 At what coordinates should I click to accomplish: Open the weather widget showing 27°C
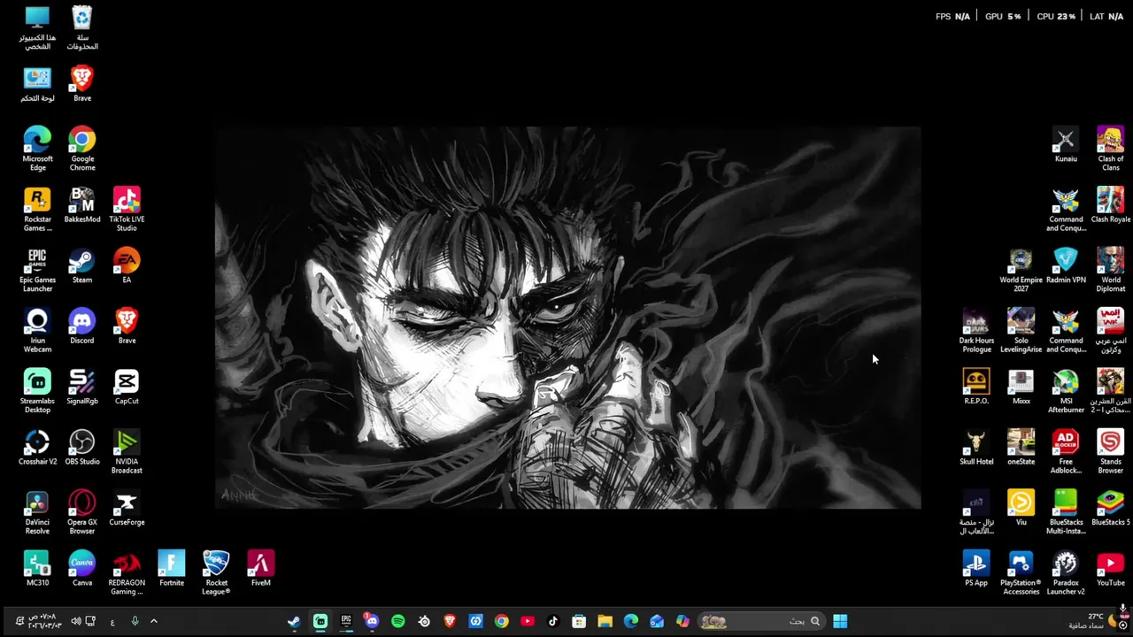click(1095, 621)
